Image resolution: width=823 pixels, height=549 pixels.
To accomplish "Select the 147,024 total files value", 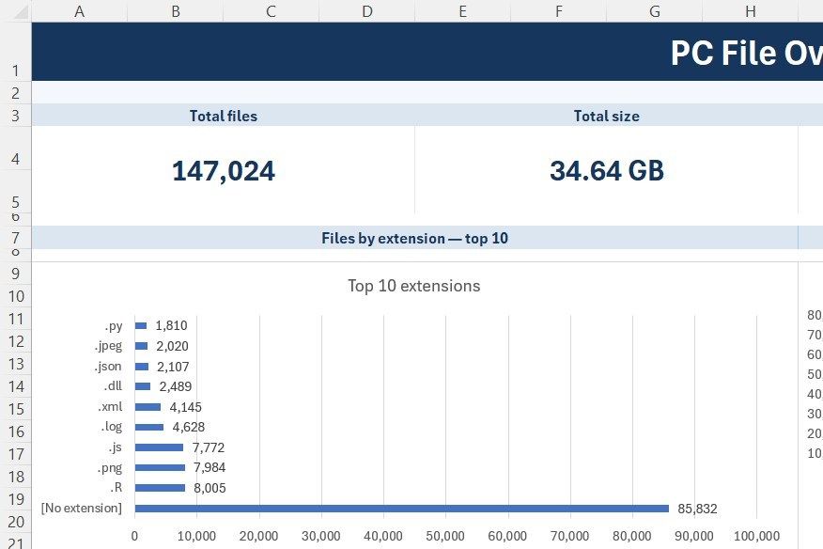I will coord(223,171).
